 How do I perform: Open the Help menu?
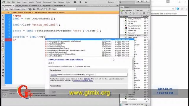click(68, 2)
